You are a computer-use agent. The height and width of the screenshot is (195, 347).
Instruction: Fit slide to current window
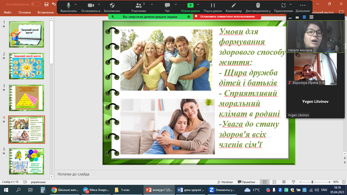344,182
